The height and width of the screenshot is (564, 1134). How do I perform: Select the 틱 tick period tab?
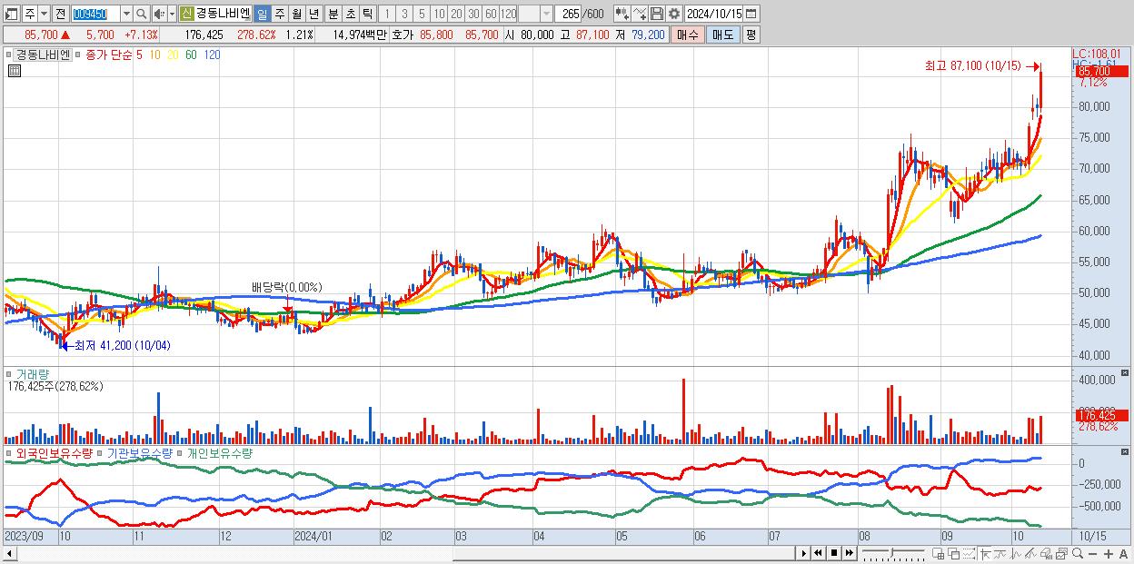coord(366,14)
